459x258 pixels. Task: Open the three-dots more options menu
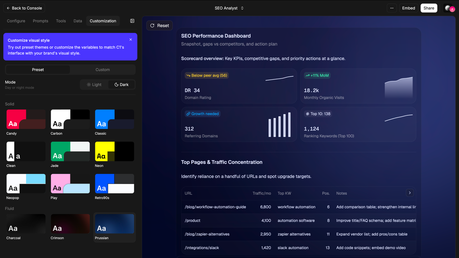(x=392, y=8)
